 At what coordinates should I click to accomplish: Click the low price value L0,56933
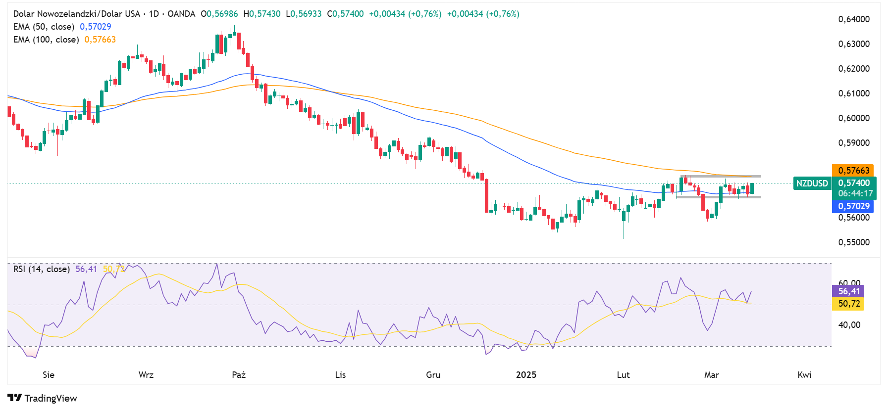click(x=304, y=14)
